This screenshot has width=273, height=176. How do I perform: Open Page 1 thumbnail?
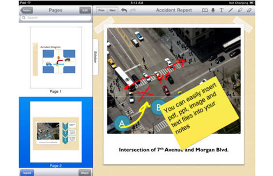[x=56, y=57]
